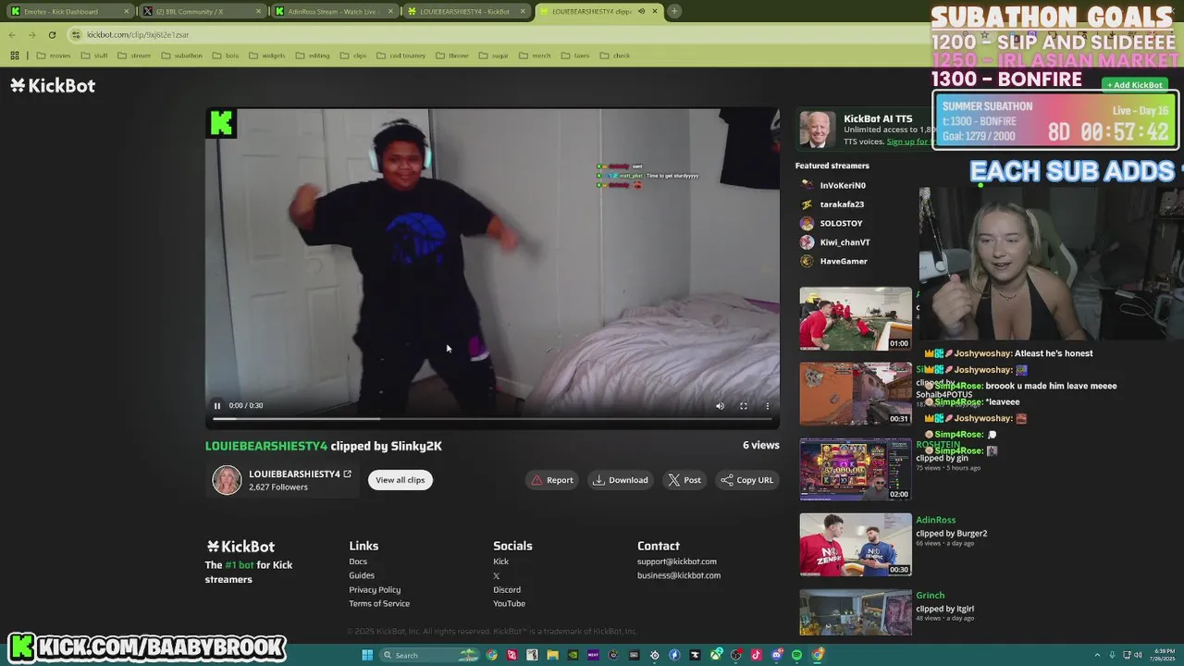Mute the clip with the player volume icon
The height and width of the screenshot is (666, 1184).
click(x=720, y=405)
